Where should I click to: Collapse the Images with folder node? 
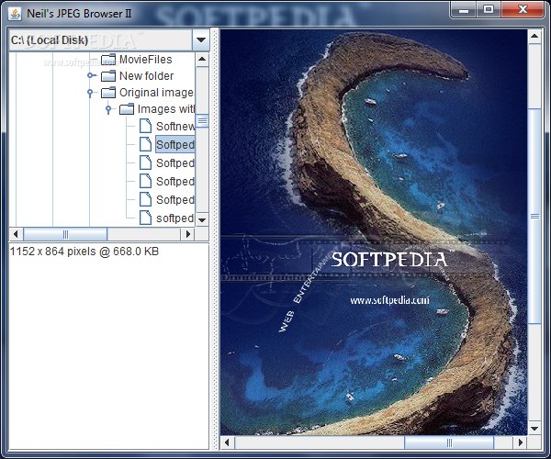click(x=108, y=109)
